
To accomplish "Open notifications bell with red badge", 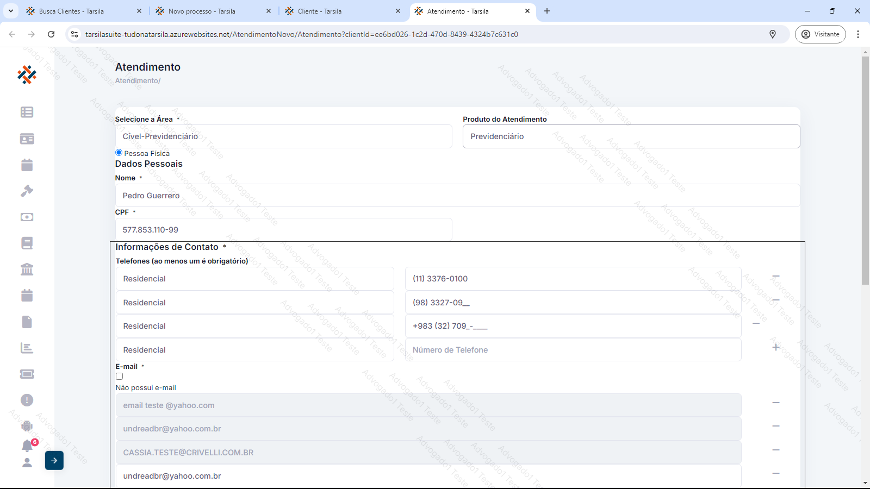I will point(27,446).
